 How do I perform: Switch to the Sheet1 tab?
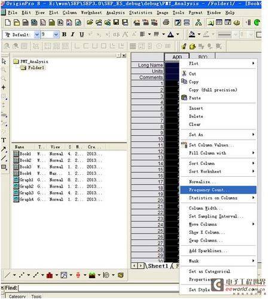(158, 266)
